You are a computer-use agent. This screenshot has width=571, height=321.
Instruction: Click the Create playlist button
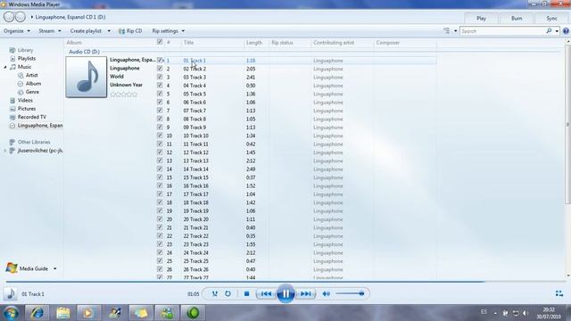[x=86, y=31]
